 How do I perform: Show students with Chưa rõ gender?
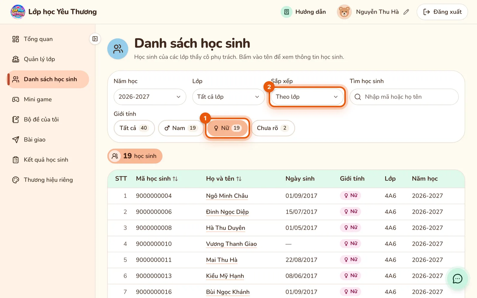[273, 128]
